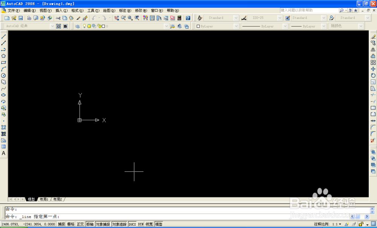377x228 pixels.
Task: Click the command window scroll right arrow
Action: click(367, 216)
